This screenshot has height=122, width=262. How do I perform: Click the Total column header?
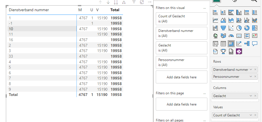115,10
